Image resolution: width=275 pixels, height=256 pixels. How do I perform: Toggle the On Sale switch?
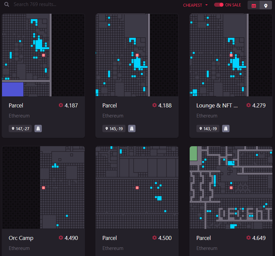219,5
